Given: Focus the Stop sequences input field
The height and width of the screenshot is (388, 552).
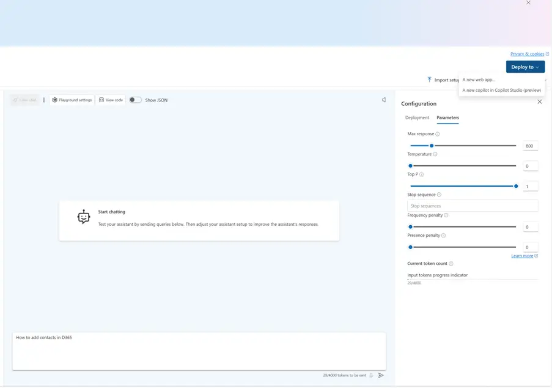Looking at the screenshot, I should [473, 206].
